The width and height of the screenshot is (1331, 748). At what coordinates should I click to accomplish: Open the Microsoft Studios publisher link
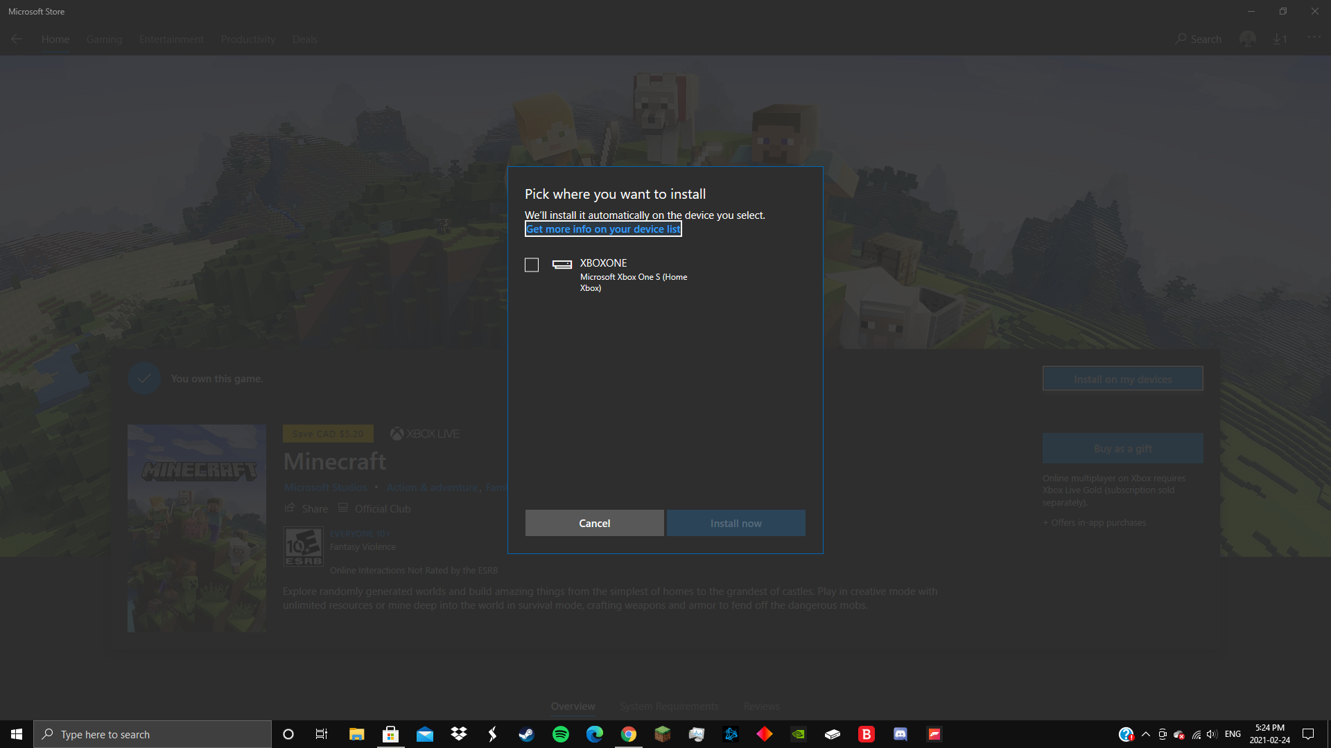[x=325, y=488]
